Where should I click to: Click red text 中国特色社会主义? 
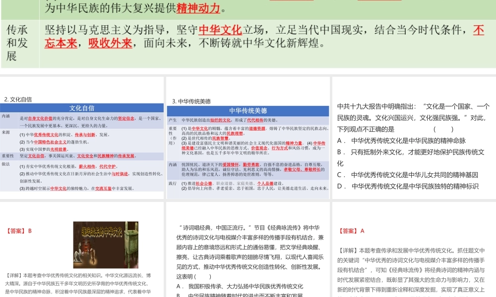[50, 142]
